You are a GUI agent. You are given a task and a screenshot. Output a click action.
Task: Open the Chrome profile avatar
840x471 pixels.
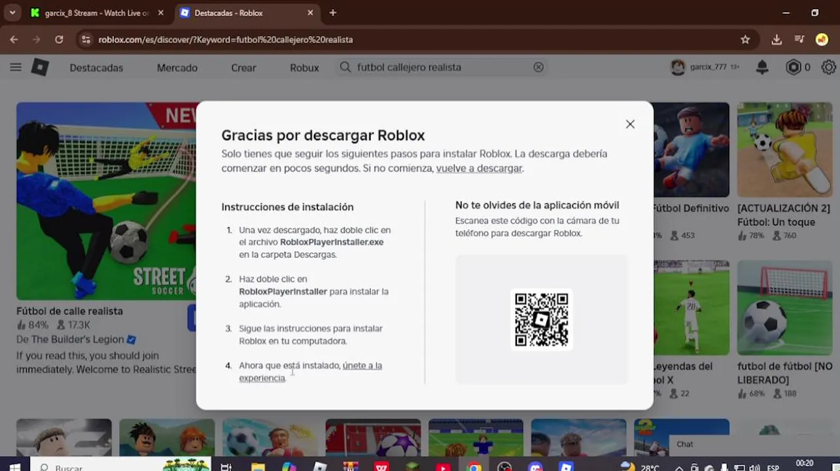822,40
